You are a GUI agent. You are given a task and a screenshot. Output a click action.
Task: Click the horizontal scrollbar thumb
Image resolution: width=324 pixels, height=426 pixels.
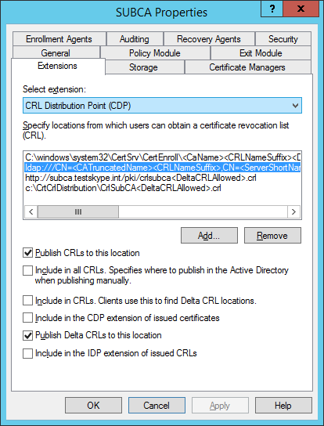(78, 211)
